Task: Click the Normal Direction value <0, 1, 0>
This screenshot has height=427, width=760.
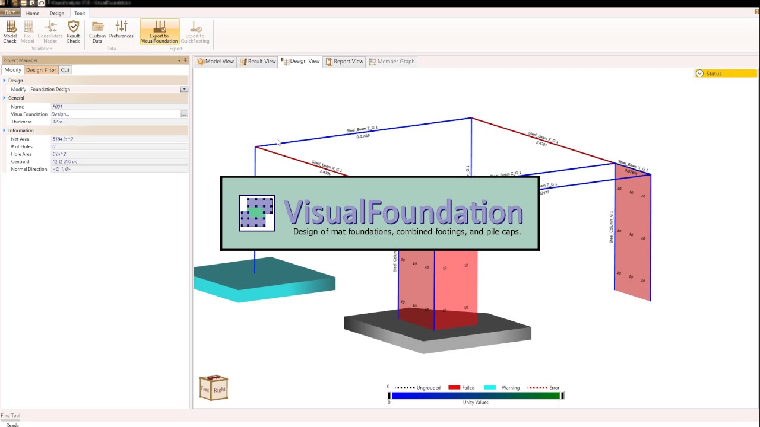Action: pos(119,169)
